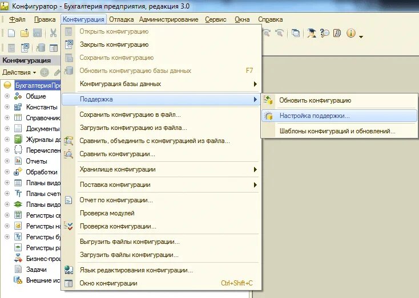Open the Окна menu
The width and height of the screenshot is (419, 298).
(x=242, y=19)
